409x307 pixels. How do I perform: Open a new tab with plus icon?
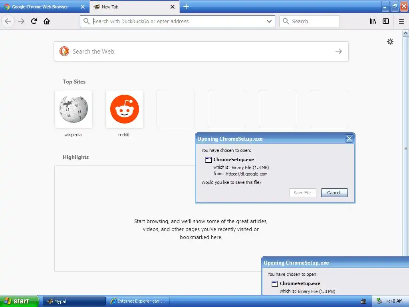(x=186, y=6)
